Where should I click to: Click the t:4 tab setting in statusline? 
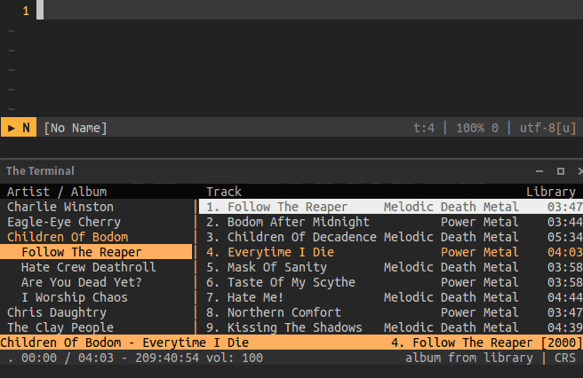[x=424, y=128]
